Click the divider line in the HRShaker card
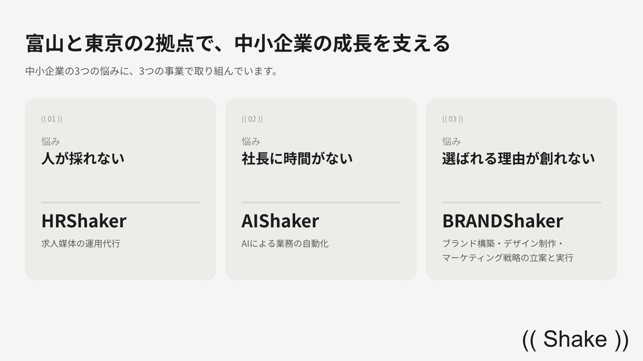The height and width of the screenshot is (361, 643). point(121,202)
